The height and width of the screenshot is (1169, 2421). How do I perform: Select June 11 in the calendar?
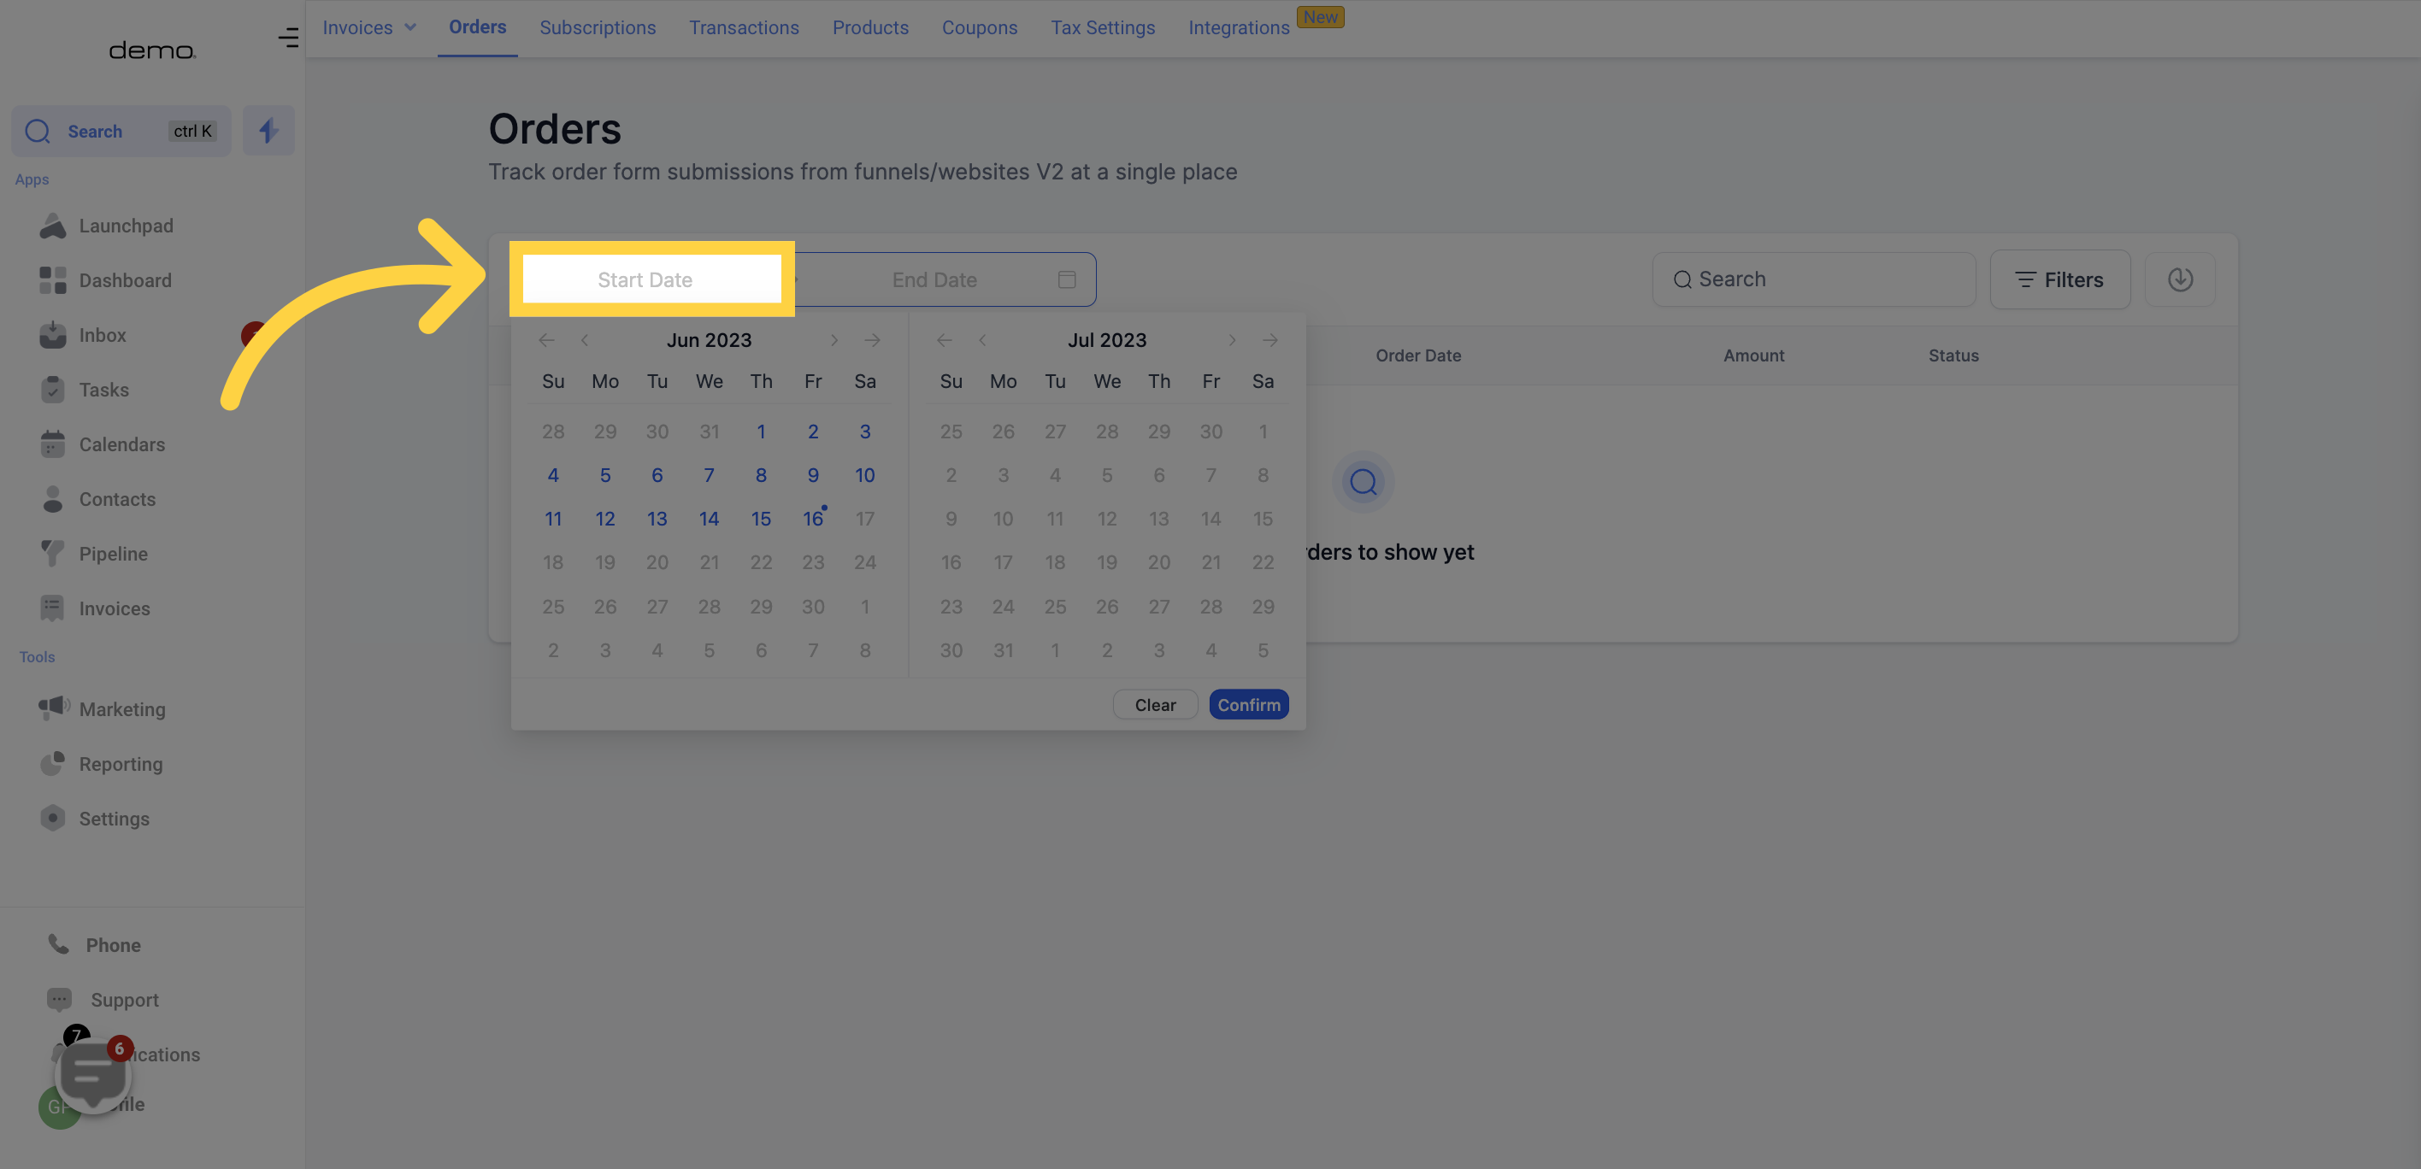point(554,519)
